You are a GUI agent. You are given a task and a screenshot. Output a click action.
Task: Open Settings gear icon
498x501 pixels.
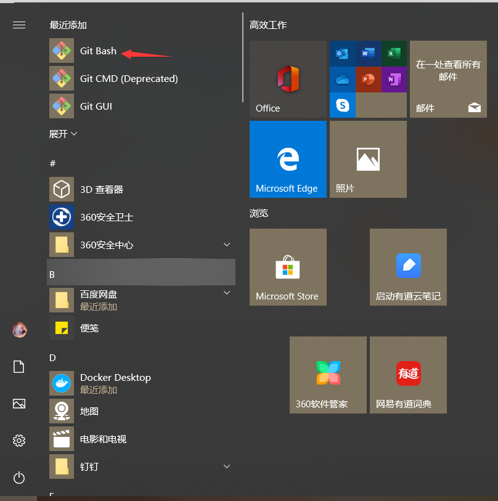(19, 441)
